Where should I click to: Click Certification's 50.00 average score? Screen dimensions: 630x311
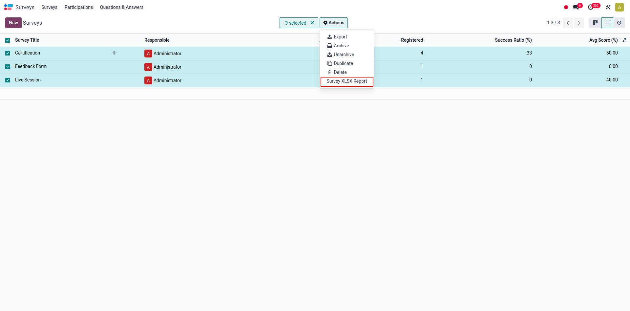(612, 53)
